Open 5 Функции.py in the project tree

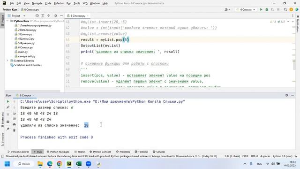point(26,43)
